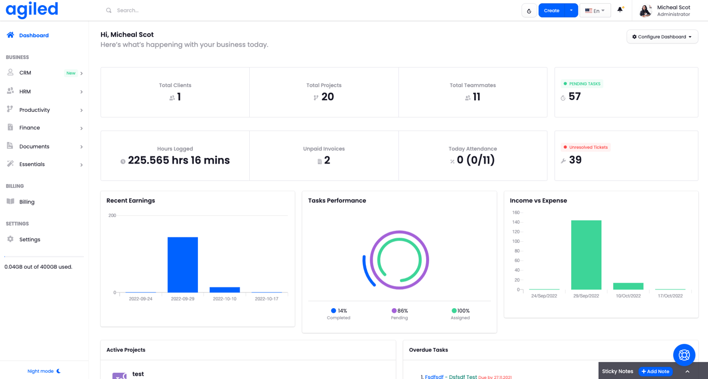Open the HRM menu item
708x379 pixels.
45,92
